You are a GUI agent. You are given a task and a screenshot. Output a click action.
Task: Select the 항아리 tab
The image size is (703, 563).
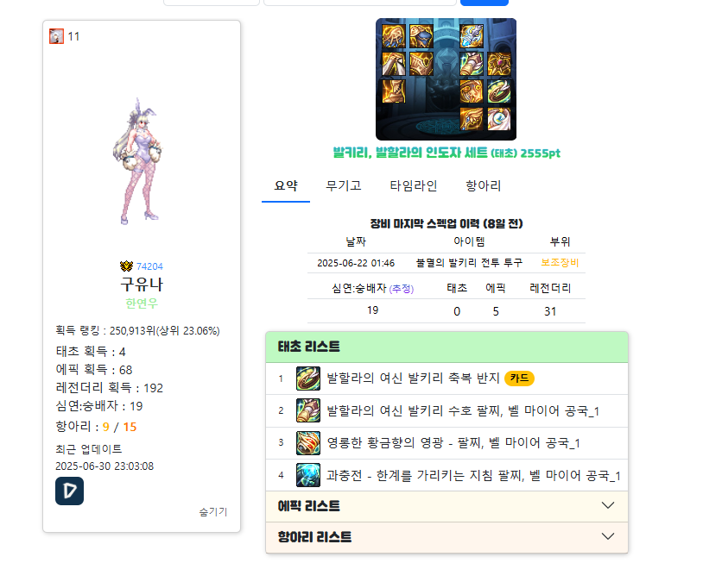483,185
